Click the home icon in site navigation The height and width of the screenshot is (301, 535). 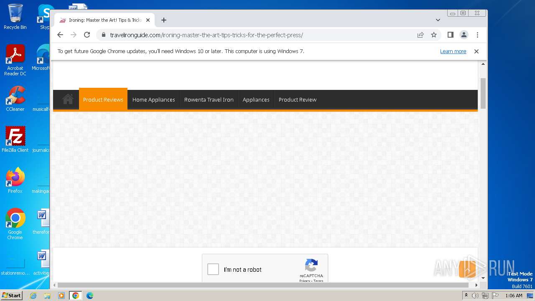(x=68, y=99)
